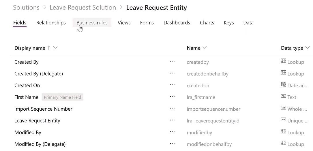Switch to the Business rules tab
The height and width of the screenshot is (151, 313).
92,22
